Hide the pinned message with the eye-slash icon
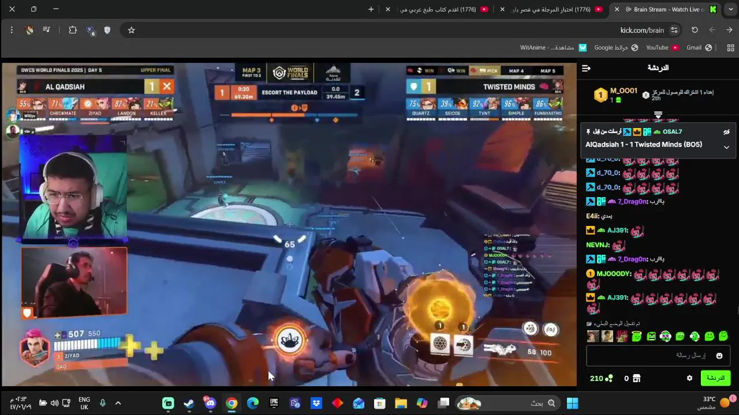This screenshot has height=415, width=739. click(x=726, y=132)
